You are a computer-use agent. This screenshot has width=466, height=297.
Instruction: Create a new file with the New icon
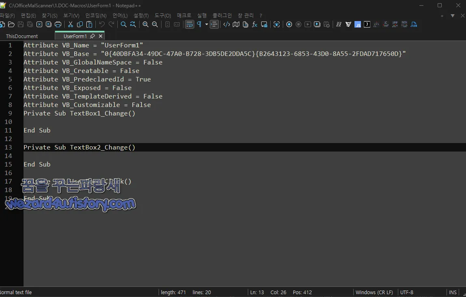pyautogui.click(x=2, y=24)
